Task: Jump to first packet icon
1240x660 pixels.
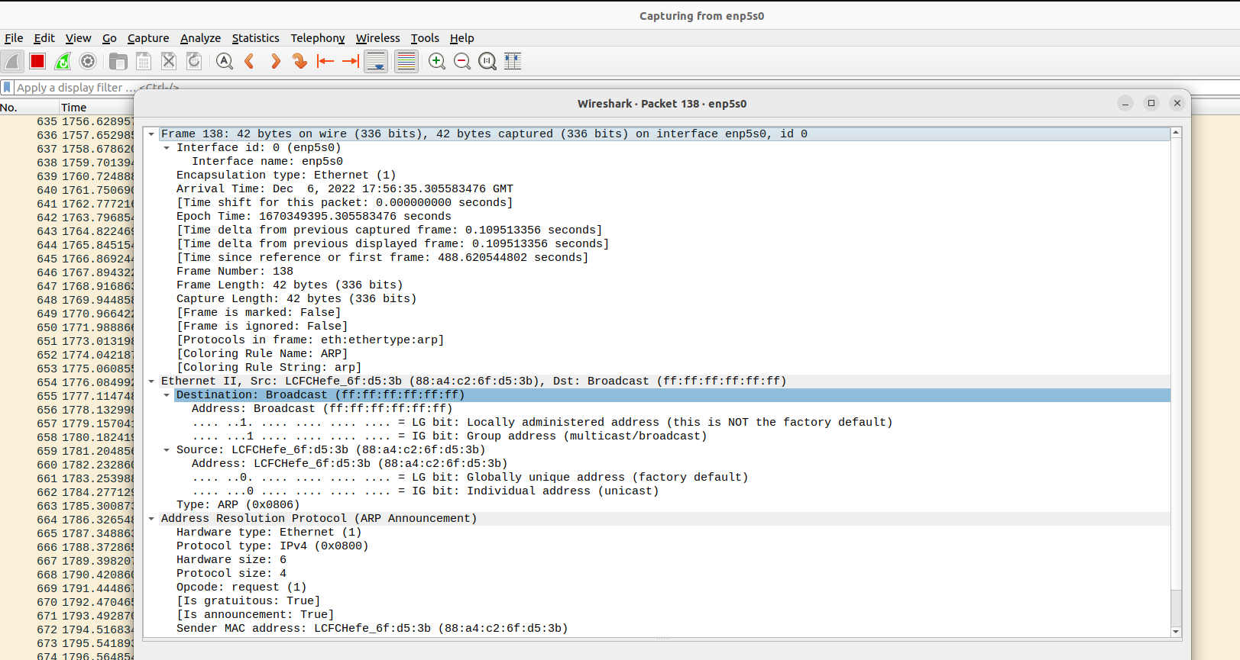Action: pos(325,62)
